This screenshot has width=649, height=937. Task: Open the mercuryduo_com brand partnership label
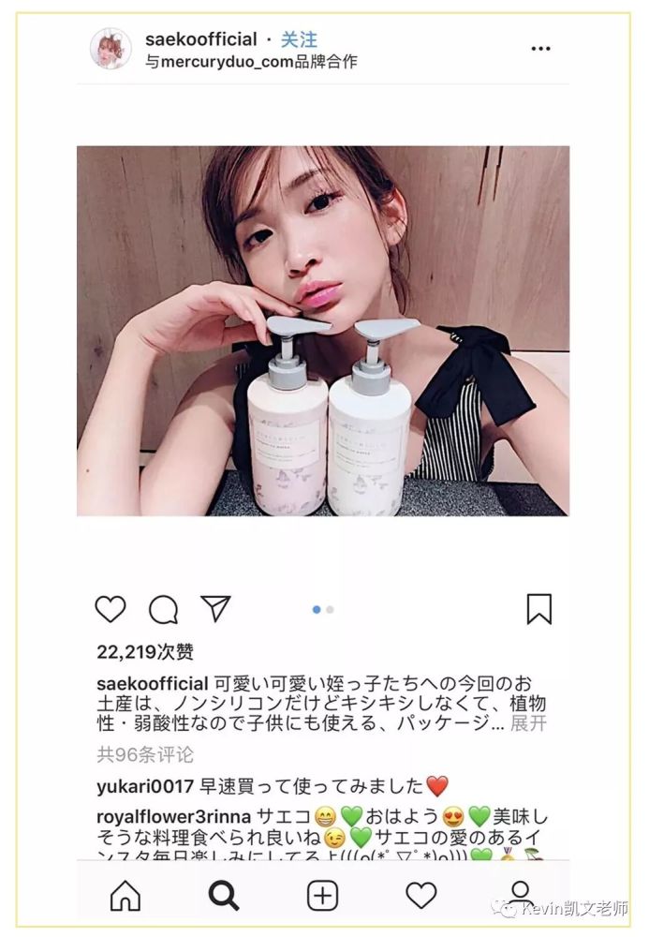(x=251, y=62)
